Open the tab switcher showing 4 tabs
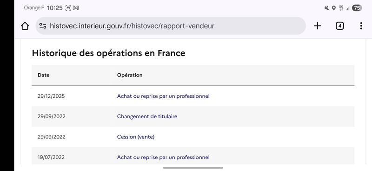 tap(340, 26)
